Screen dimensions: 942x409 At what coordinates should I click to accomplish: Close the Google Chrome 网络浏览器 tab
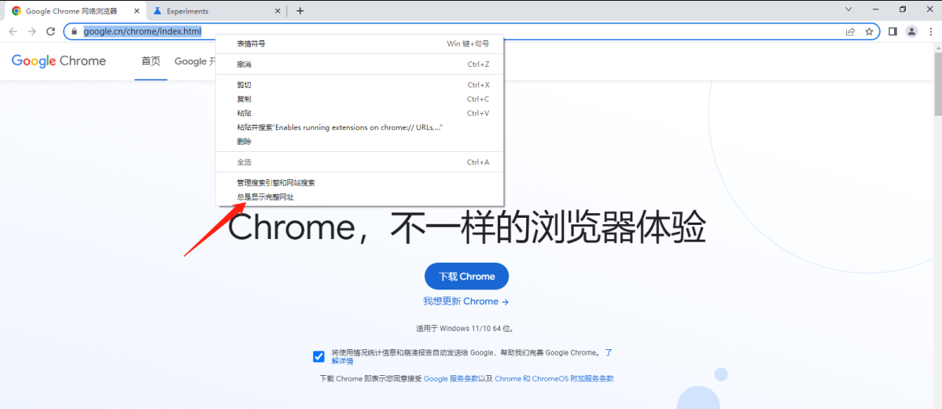(136, 11)
